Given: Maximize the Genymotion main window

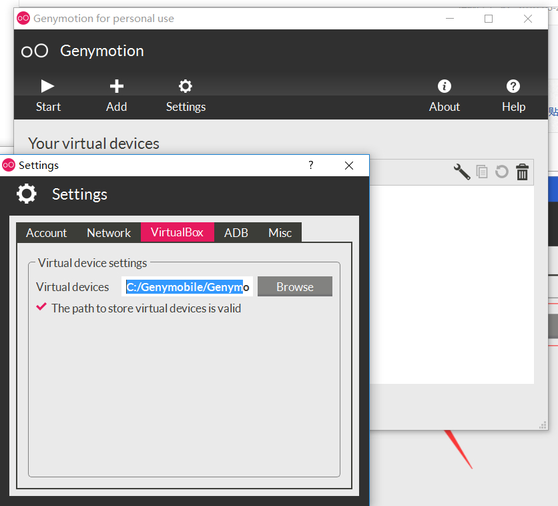Looking at the screenshot, I should point(489,19).
